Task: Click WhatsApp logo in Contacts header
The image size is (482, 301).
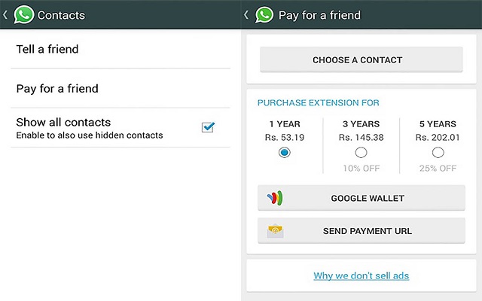Action: pos(24,14)
